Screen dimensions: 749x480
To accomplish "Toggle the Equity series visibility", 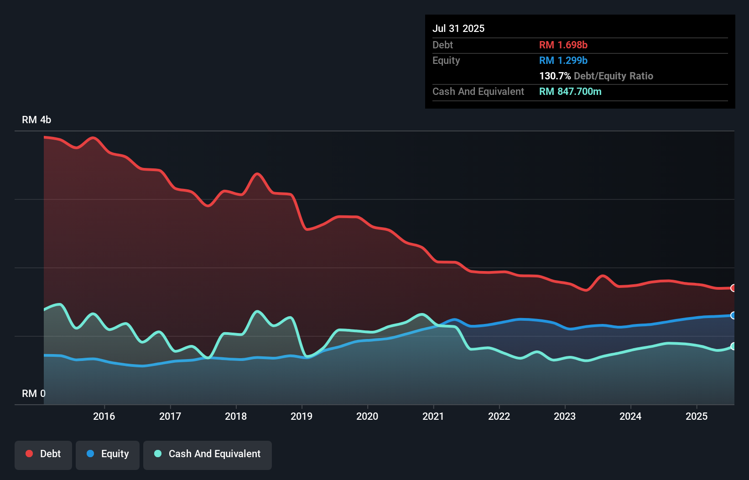I will tap(108, 454).
